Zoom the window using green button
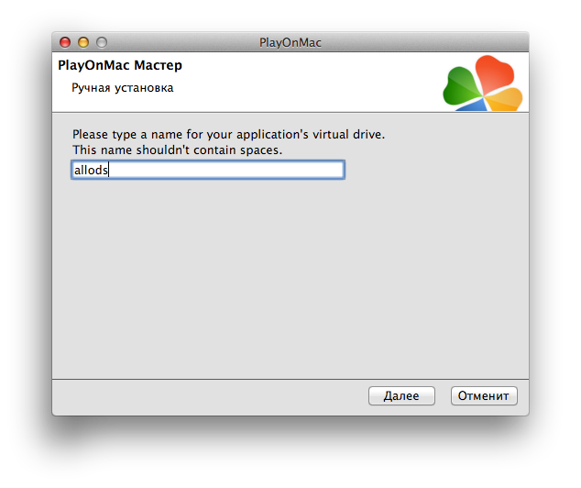This screenshot has height=488, width=581. (102, 42)
